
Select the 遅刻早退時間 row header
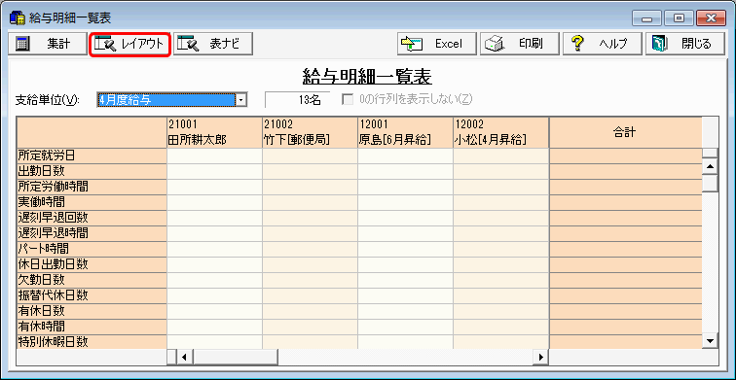pyautogui.click(x=92, y=233)
